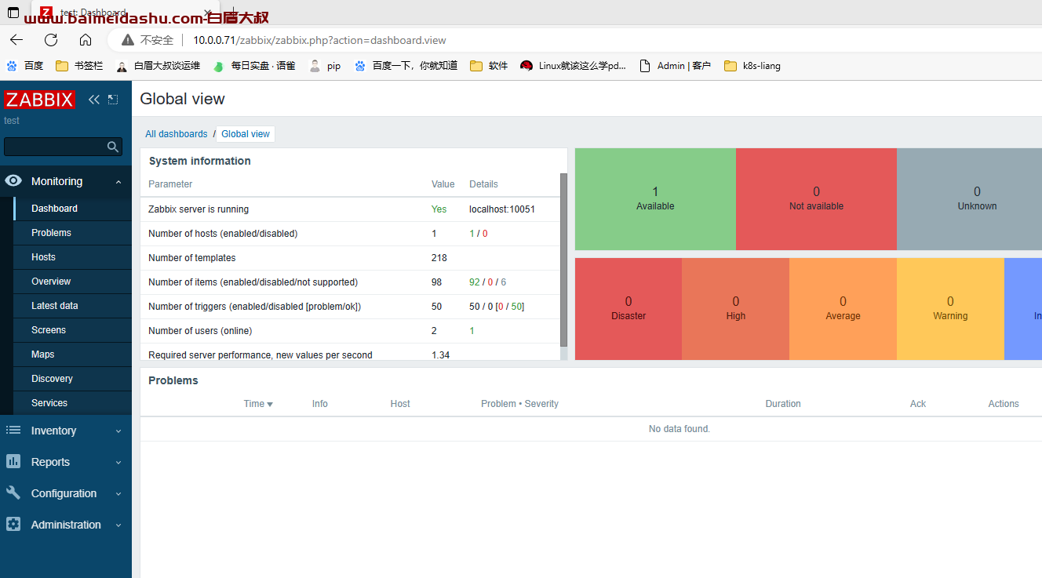Viewport: 1042px width, 578px height.
Task: Expand the Inventory menu section
Action: (118, 431)
